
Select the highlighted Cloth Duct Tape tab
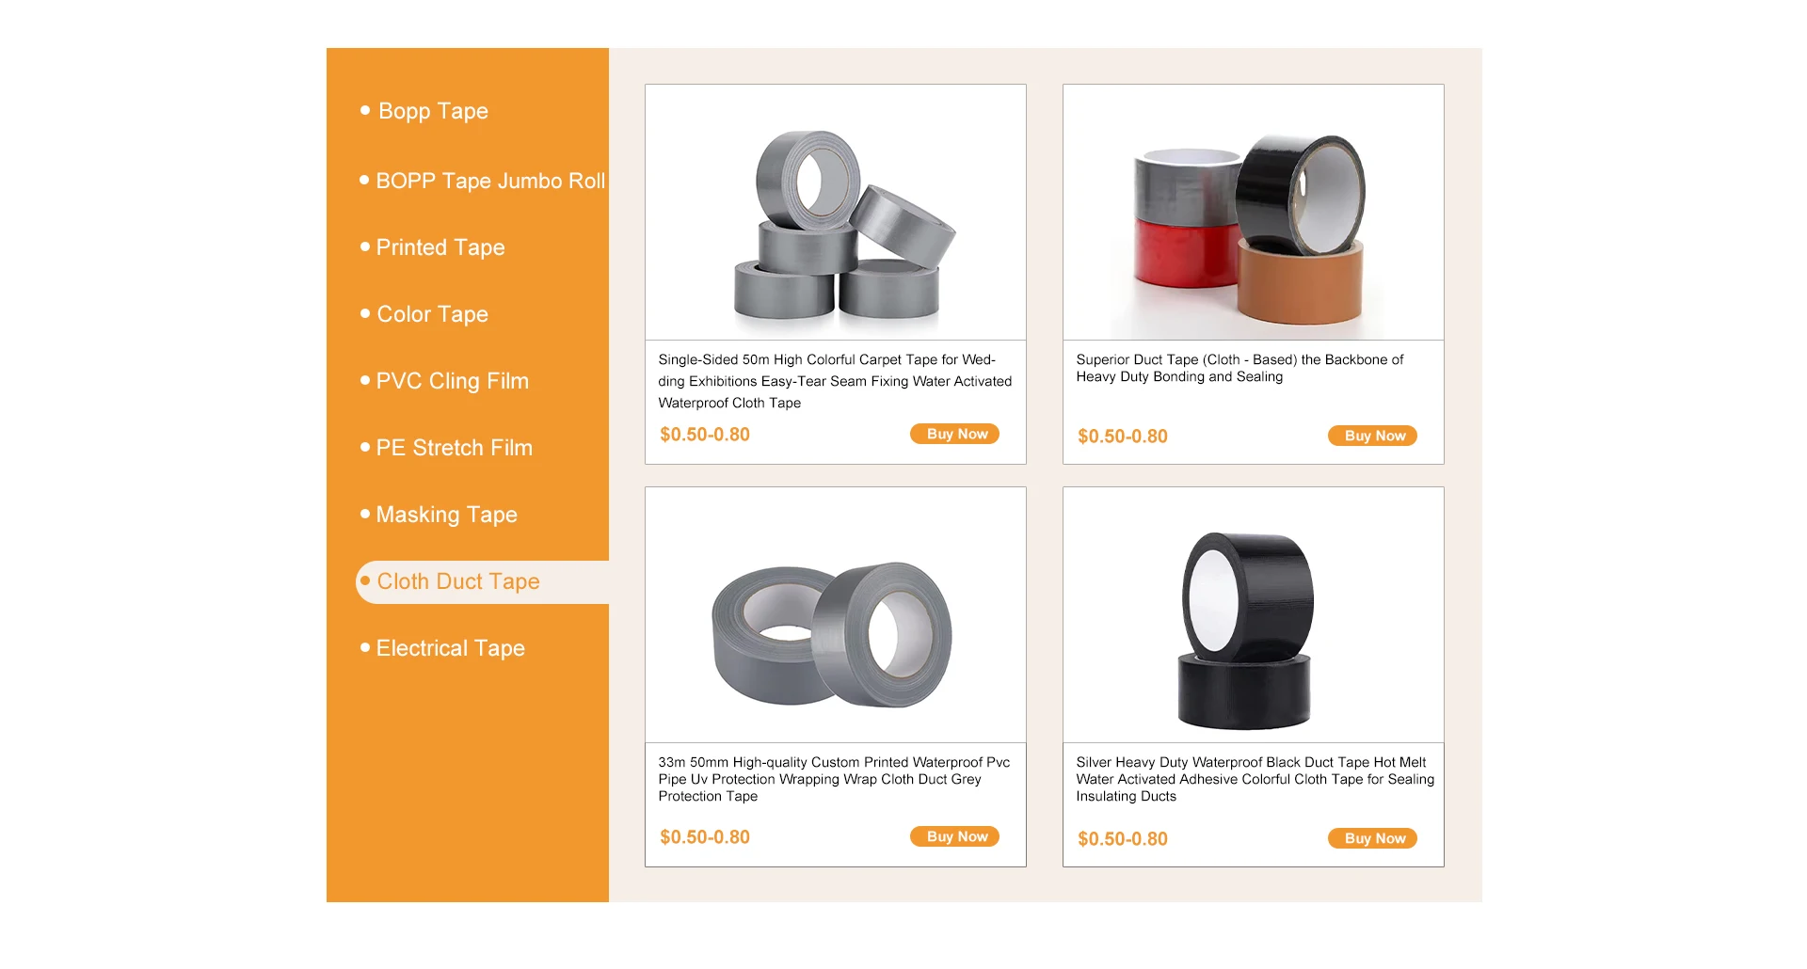pos(482,582)
